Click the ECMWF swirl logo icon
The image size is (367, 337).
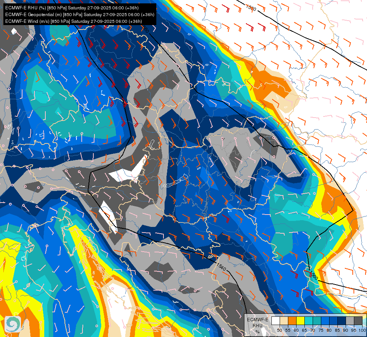click(13, 324)
